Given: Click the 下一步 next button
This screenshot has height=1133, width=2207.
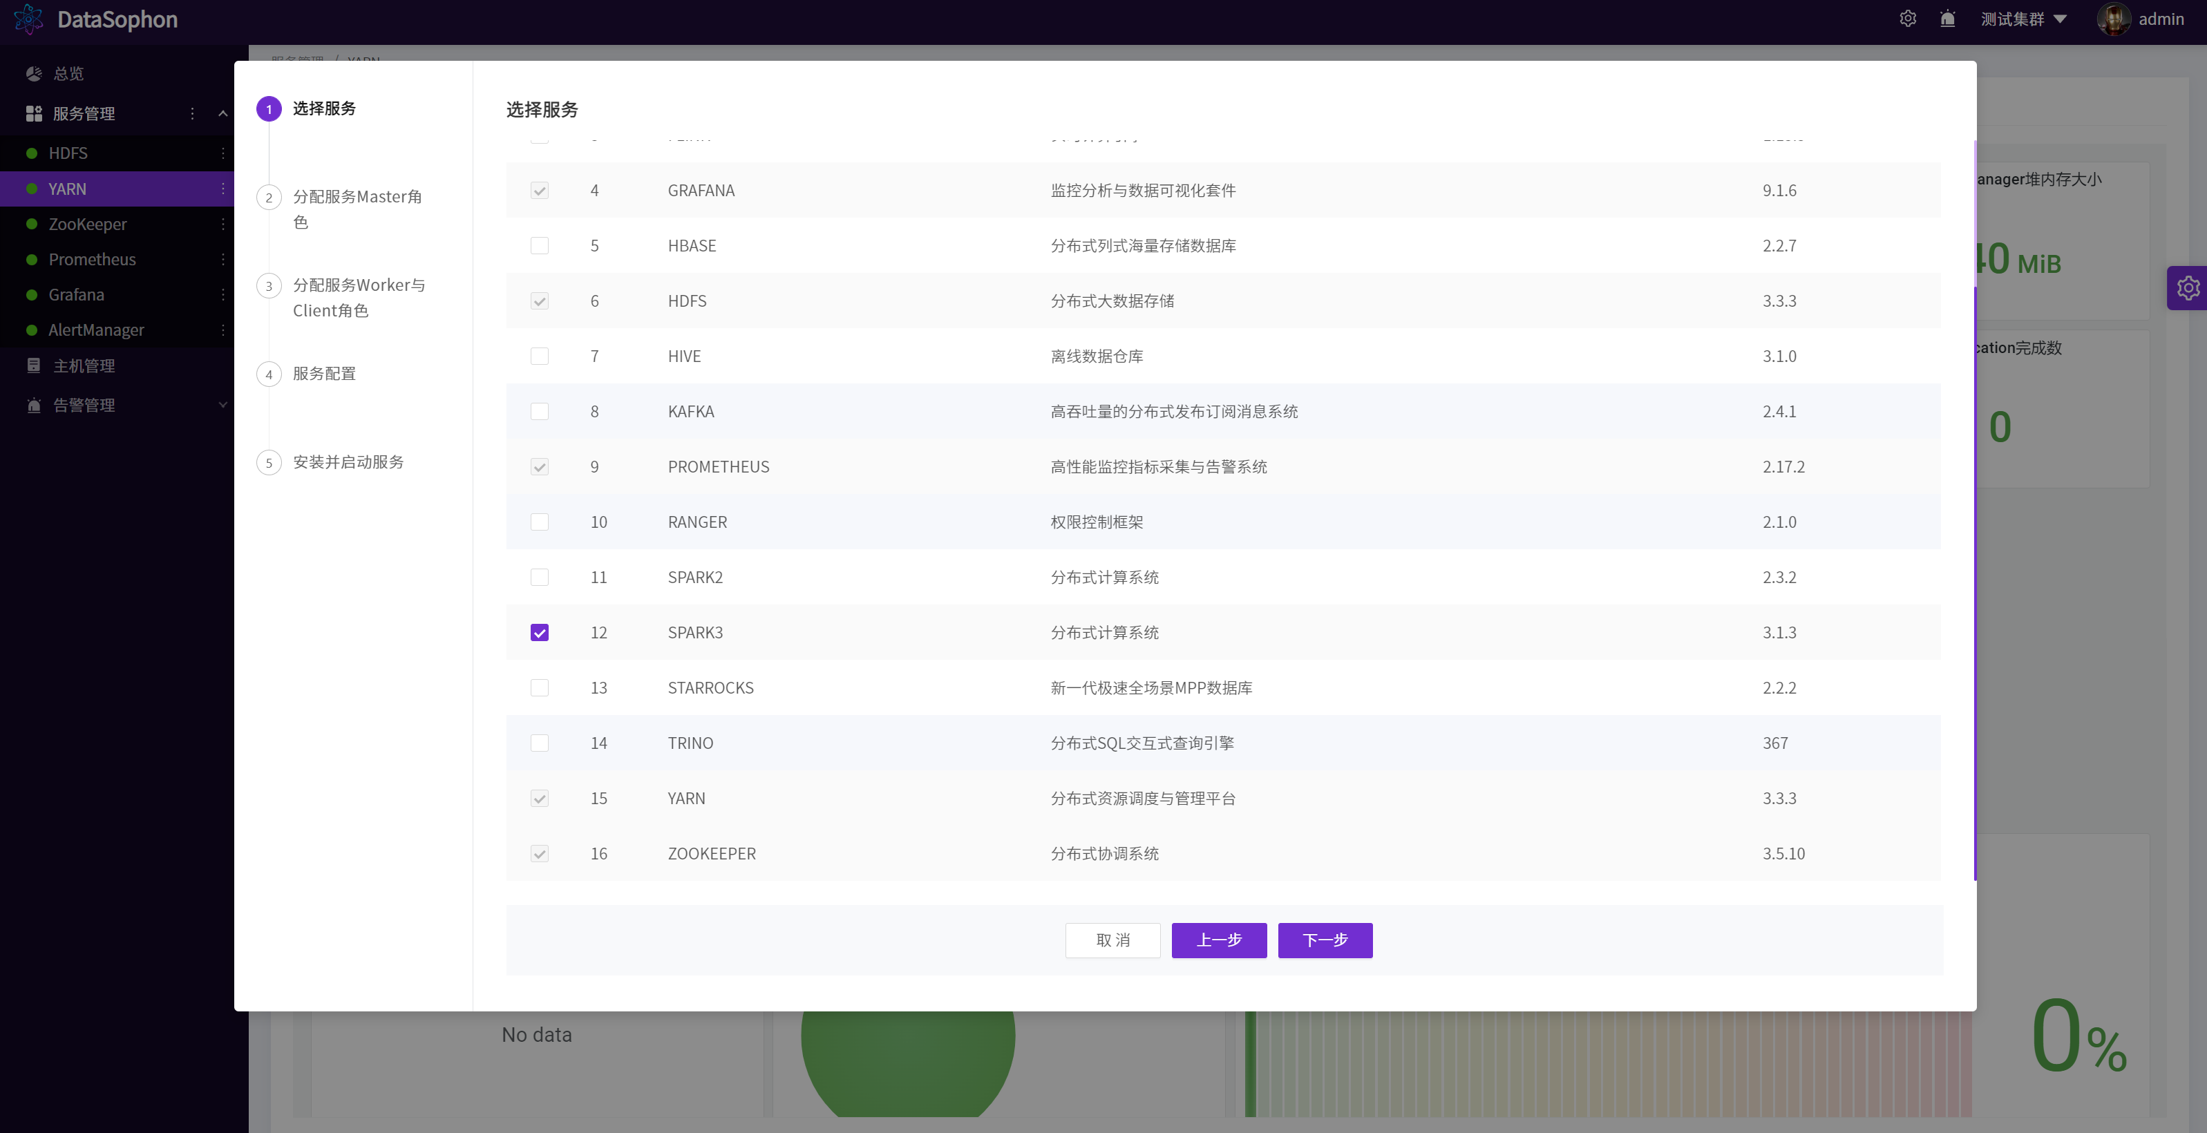Looking at the screenshot, I should click(1325, 940).
